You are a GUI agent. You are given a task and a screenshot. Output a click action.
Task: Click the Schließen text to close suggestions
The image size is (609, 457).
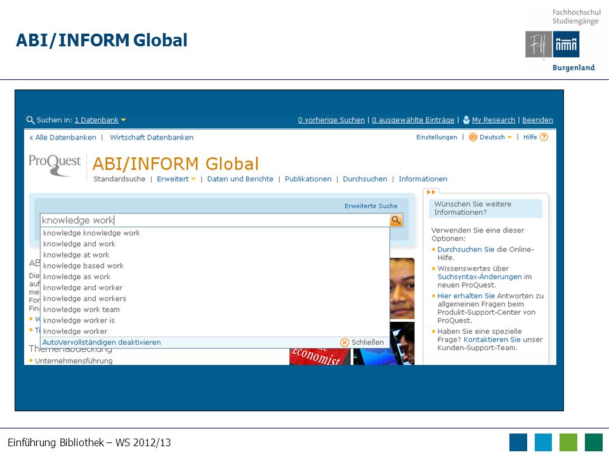pos(367,342)
